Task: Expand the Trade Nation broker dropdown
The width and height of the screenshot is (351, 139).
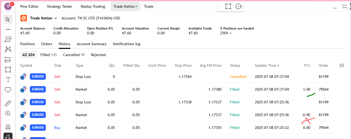Action: tap(56, 18)
